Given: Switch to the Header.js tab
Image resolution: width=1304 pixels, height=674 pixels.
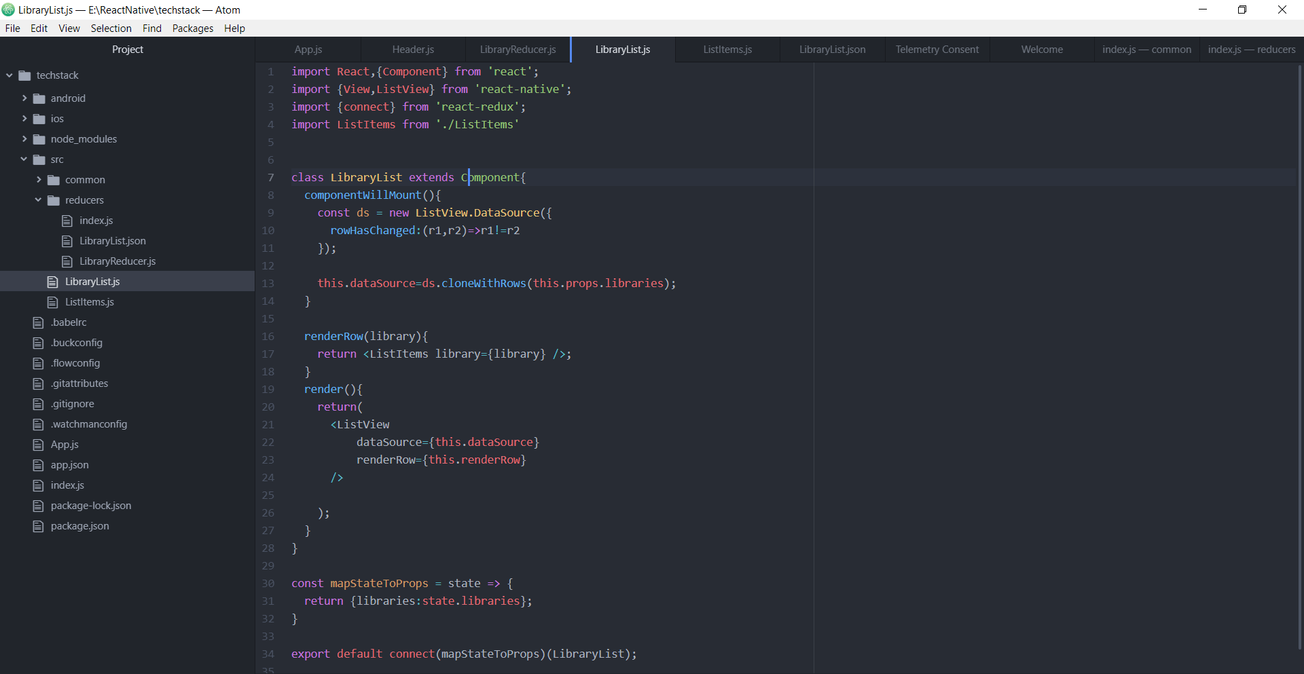Looking at the screenshot, I should point(413,50).
